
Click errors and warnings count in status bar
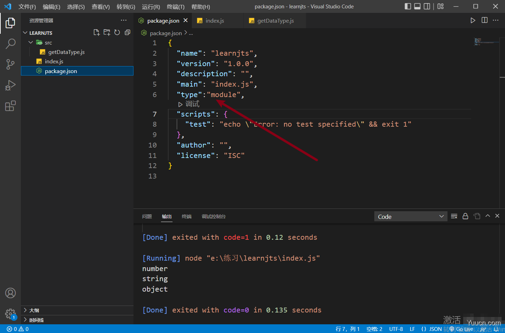point(18,329)
